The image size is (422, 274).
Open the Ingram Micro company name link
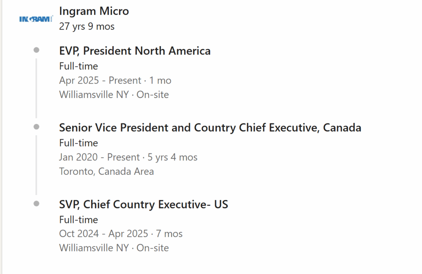coord(94,11)
